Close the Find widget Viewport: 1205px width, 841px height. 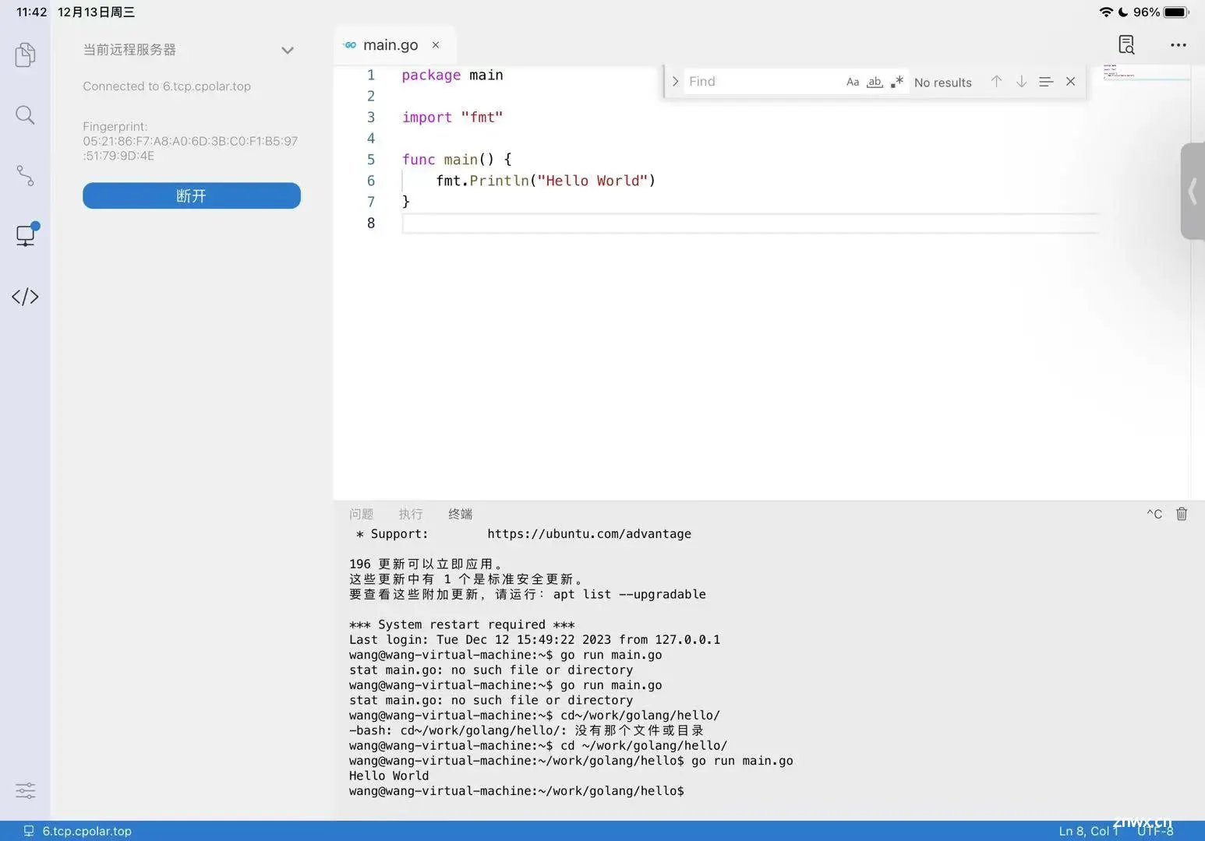pyautogui.click(x=1071, y=81)
